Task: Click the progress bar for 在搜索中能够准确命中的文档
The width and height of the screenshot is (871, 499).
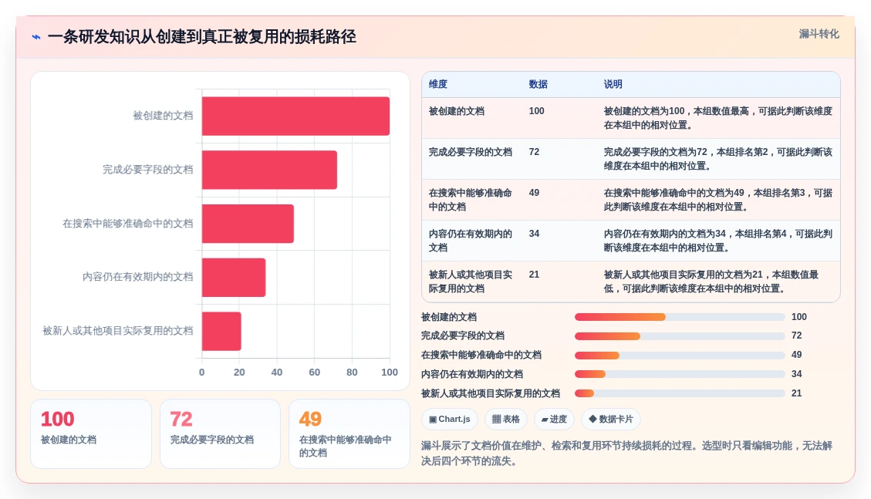Action: pos(680,356)
